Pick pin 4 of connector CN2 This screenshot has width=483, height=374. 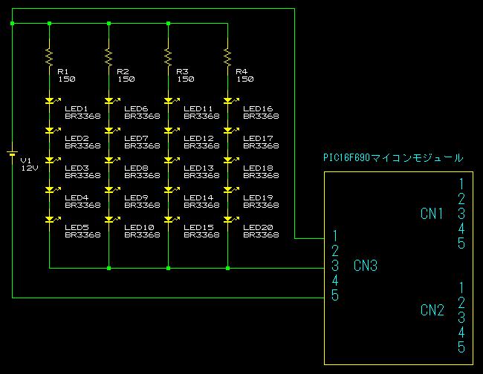pos(461,332)
